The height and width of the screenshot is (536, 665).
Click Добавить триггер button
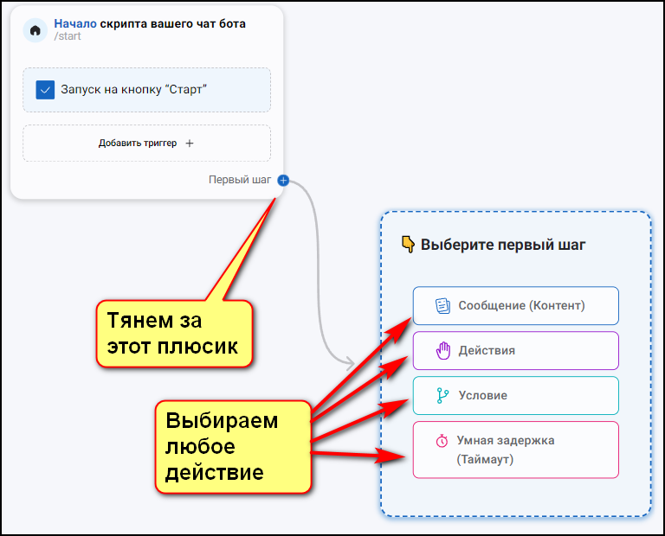tap(146, 144)
